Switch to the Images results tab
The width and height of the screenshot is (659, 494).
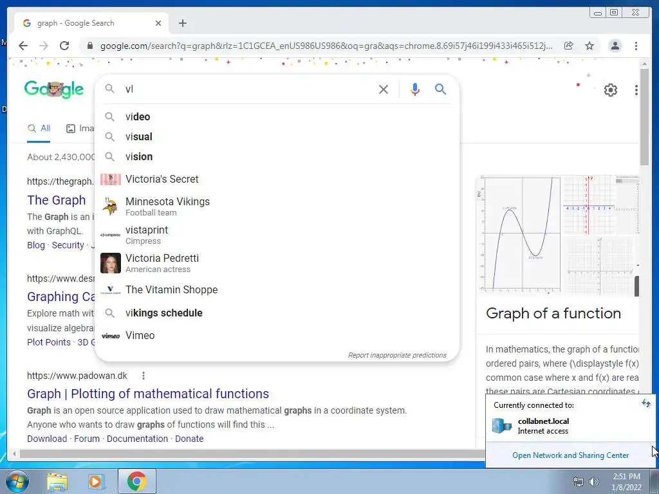point(80,129)
